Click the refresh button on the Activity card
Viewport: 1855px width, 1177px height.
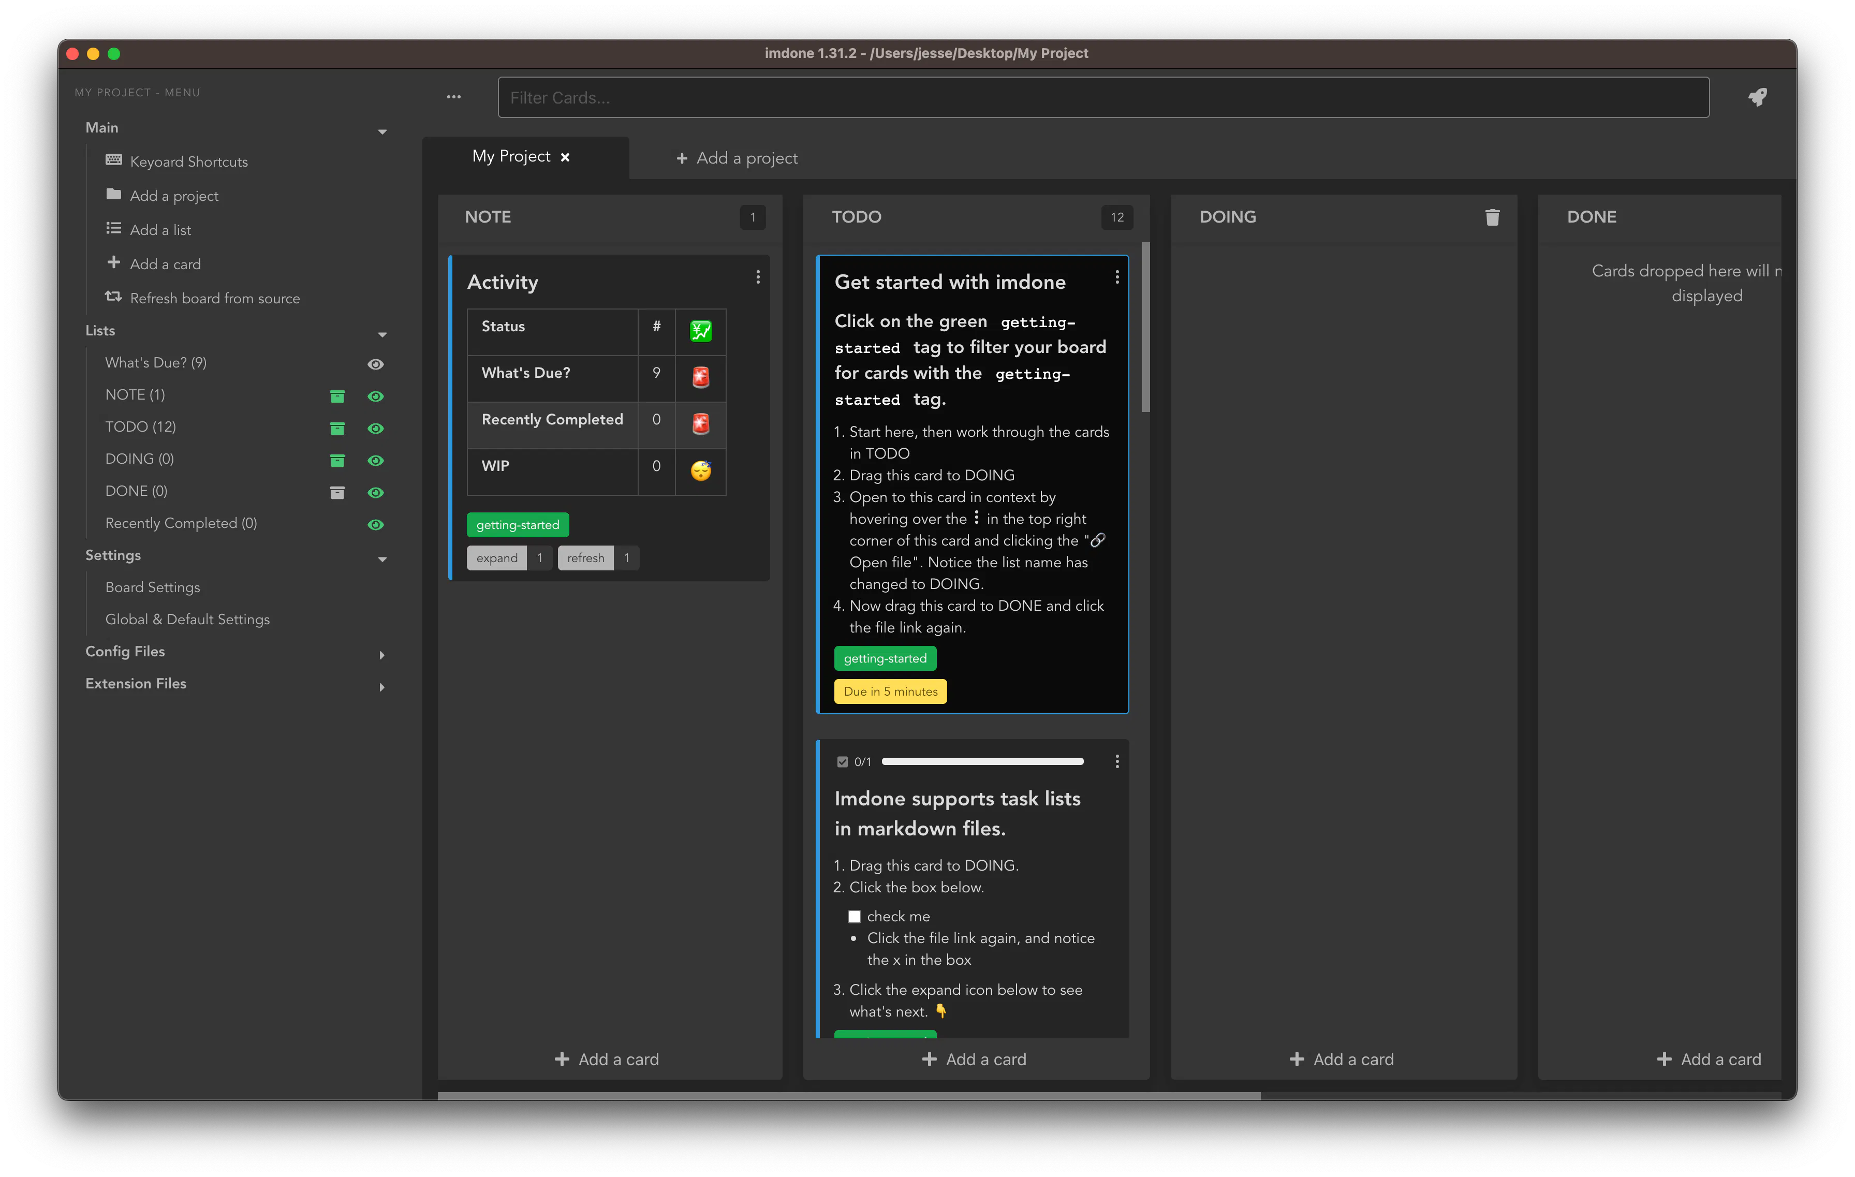point(585,557)
